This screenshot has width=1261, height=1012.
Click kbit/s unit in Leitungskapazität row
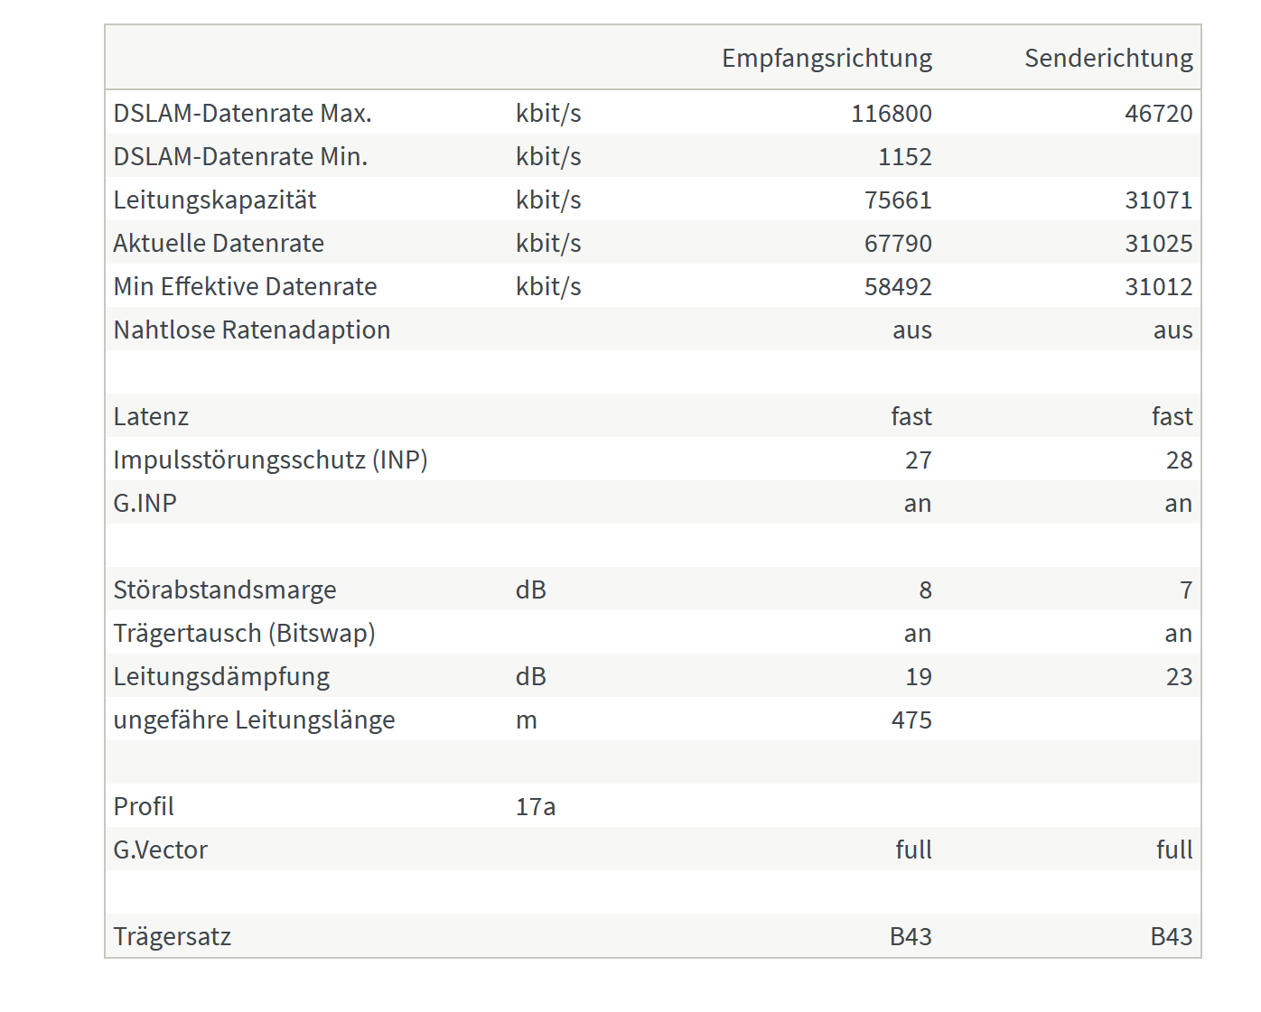[548, 200]
